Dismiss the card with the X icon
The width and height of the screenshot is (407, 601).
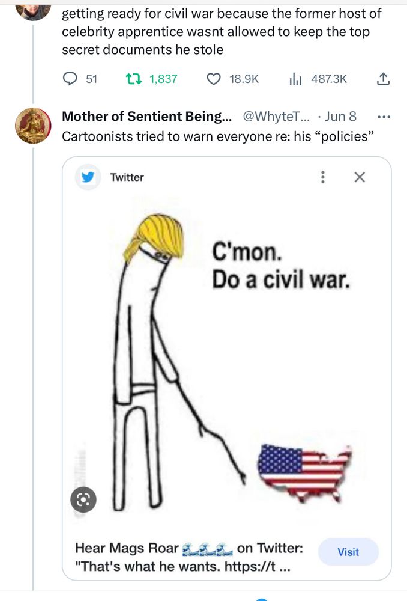click(358, 177)
